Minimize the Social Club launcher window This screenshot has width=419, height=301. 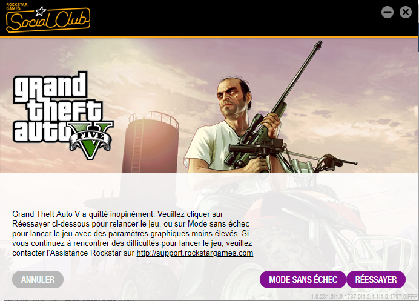tap(387, 12)
